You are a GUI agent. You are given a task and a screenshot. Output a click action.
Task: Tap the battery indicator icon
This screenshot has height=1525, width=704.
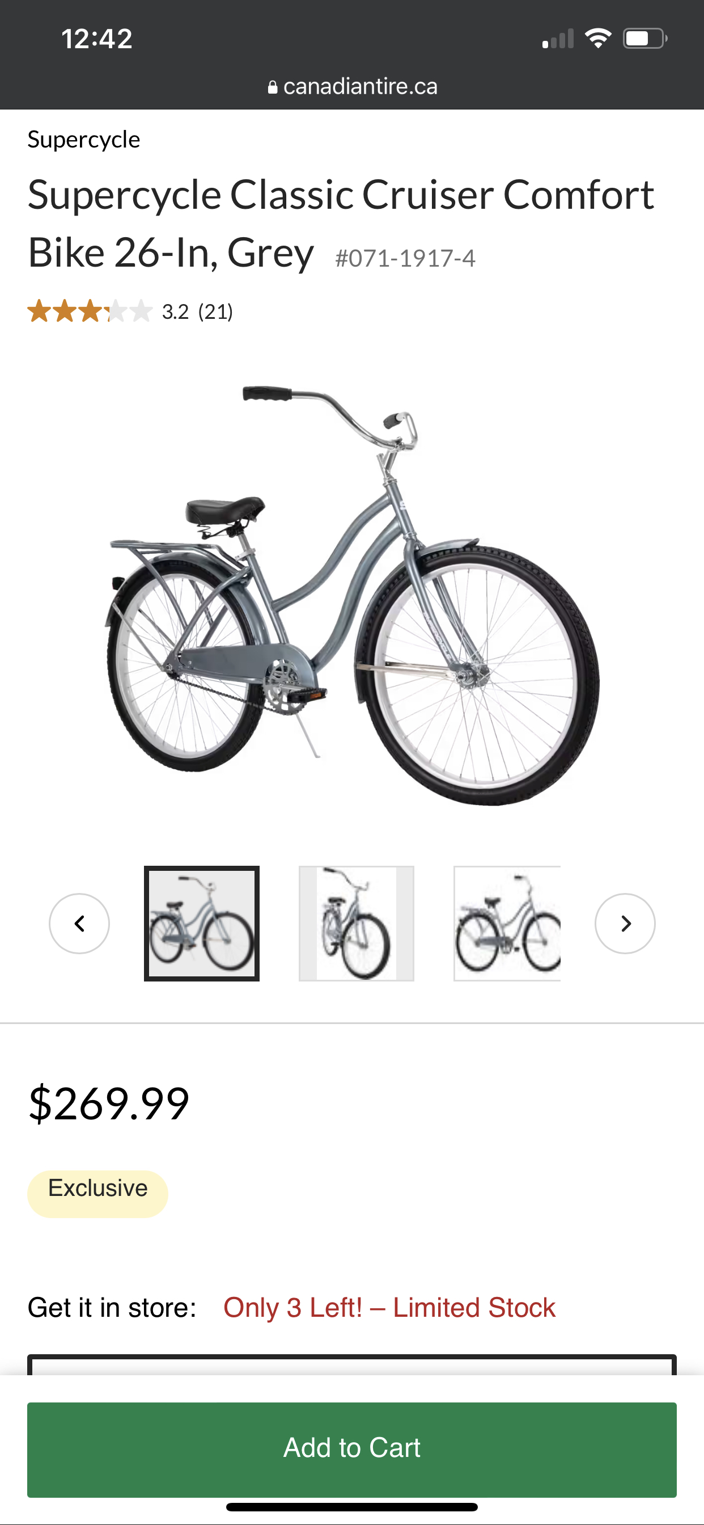[646, 39]
